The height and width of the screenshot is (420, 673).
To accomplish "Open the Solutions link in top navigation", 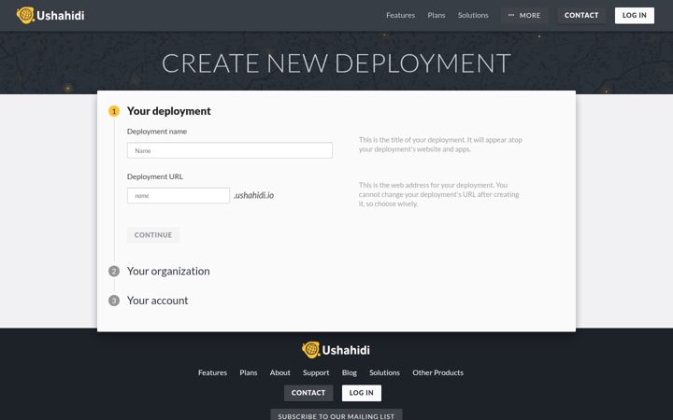I will coord(473,16).
